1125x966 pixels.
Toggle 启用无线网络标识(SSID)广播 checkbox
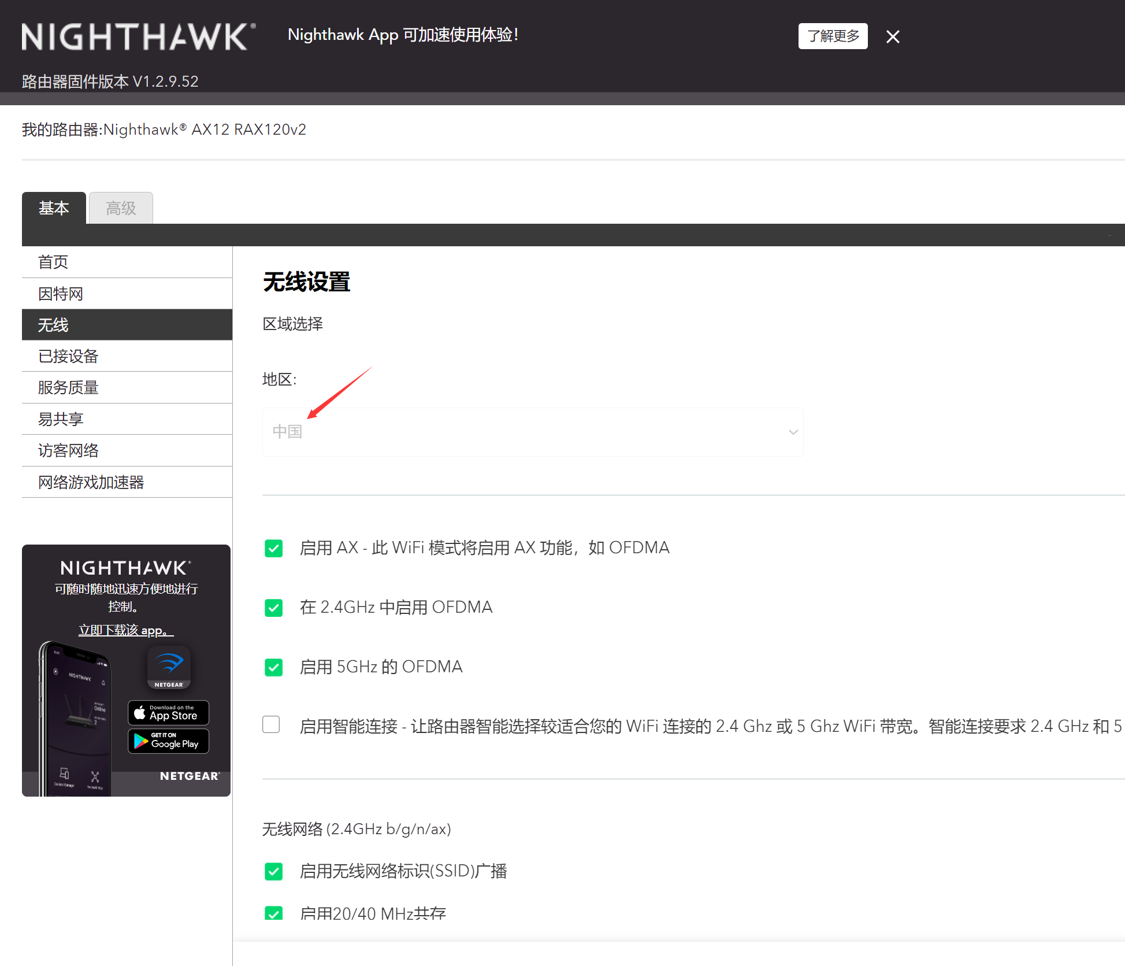point(273,871)
